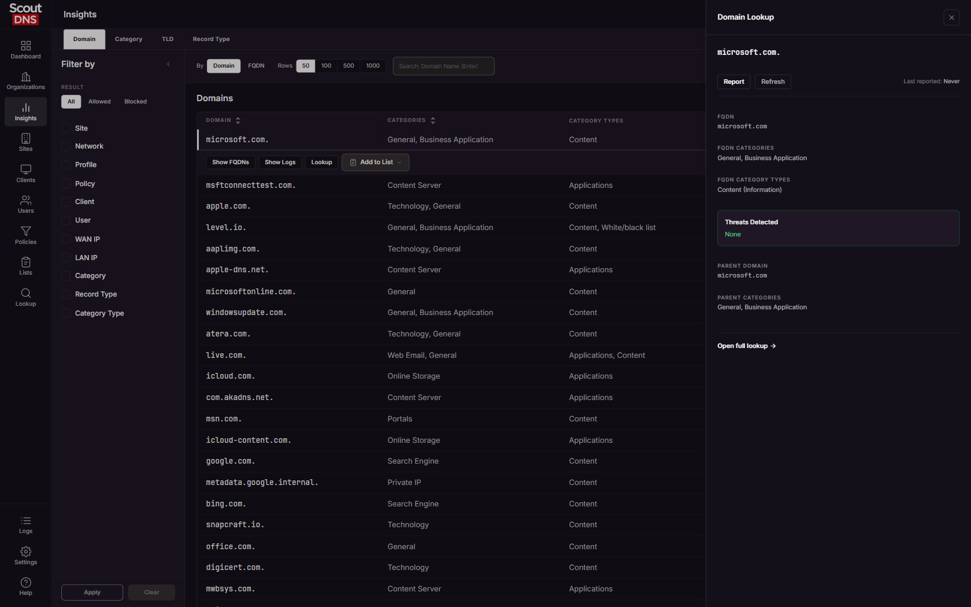The image size is (971, 607).
Task: Select the icloud.com. domain row
Action: tap(451, 376)
